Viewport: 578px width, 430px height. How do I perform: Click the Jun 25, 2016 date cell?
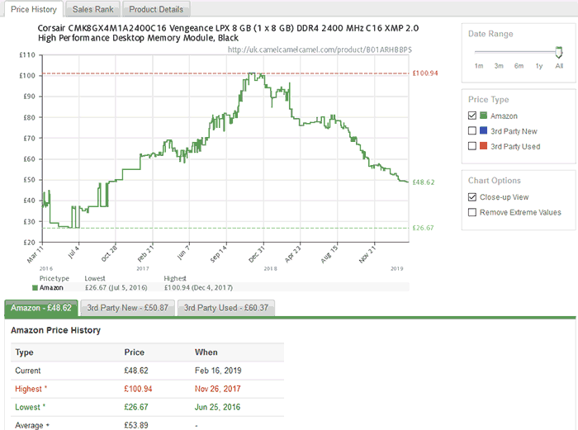point(217,407)
